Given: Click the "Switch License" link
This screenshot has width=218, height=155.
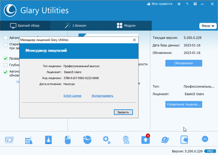Looking at the screenshot, I should 72,96.
